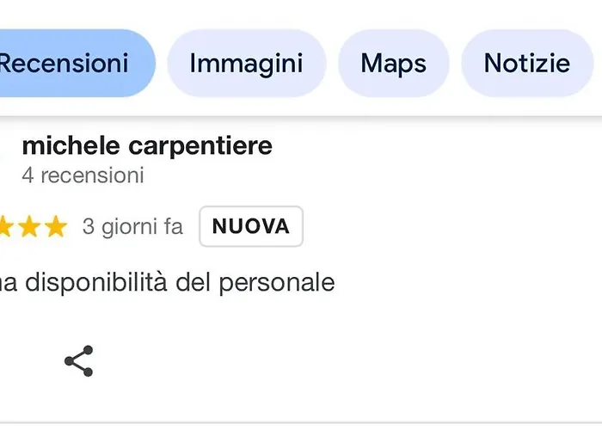
Task: Click the rightmost yellow rating star
Action: (56, 226)
